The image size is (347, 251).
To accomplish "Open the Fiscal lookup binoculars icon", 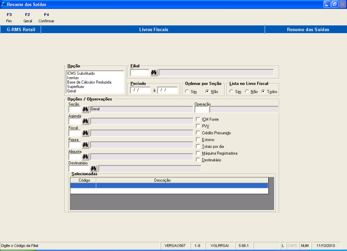I will 85,133.
